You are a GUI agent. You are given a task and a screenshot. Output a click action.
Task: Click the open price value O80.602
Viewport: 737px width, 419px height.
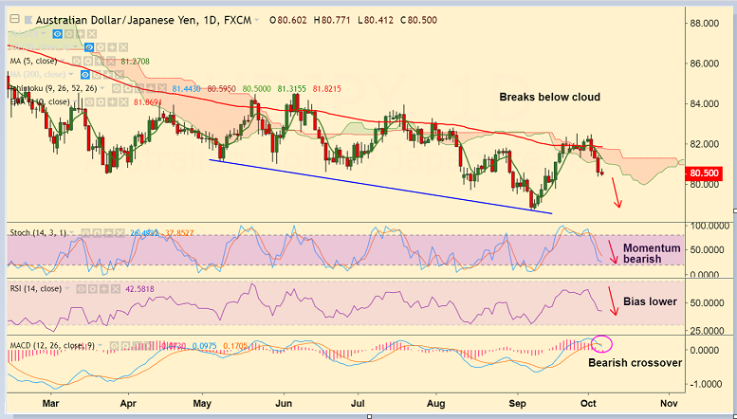click(x=287, y=20)
